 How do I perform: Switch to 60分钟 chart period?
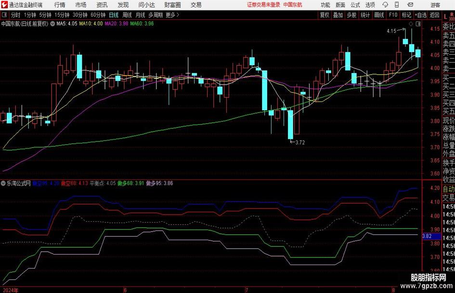[98, 15]
